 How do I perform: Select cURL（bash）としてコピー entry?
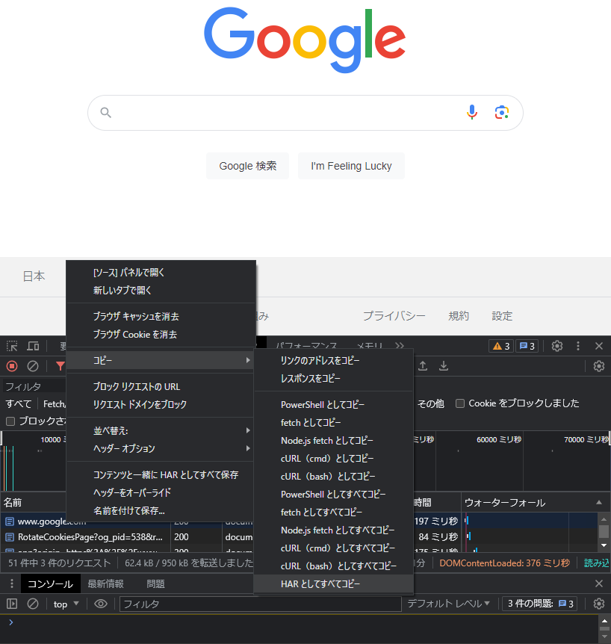[333, 477]
